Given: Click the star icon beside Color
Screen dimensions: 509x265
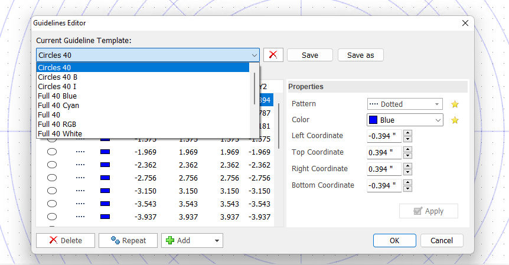Looking at the screenshot, I should (x=455, y=120).
